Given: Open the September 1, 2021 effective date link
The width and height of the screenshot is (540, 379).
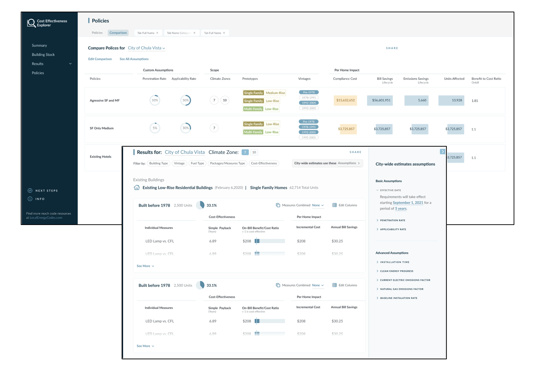Looking at the screenshot, I should [x=408, y=203].
